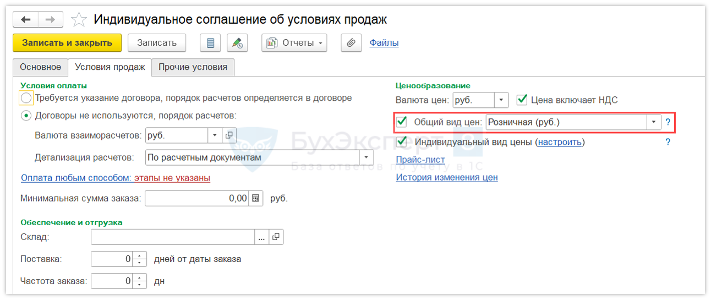Screen dimensions: 711x300
Task: Show help for Индивидуальный вид цены question mark
Action: [668, 142]
